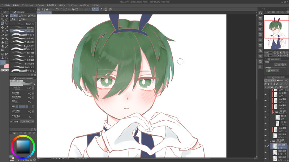Open the Layer menu
The width and height of the screenshot is (289, 162).
(x=40, y=5)
